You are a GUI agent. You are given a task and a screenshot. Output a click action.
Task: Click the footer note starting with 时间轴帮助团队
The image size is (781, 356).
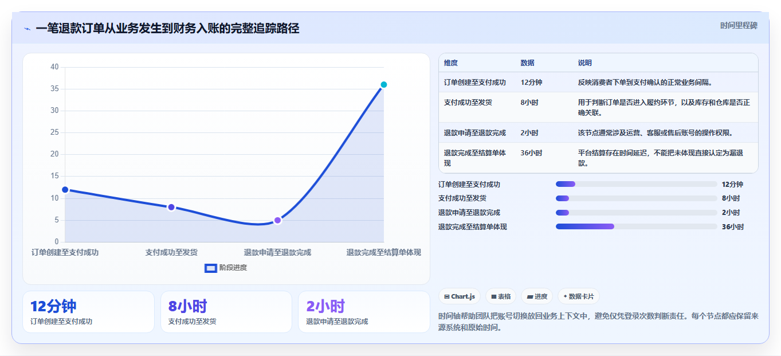point(598,322)
